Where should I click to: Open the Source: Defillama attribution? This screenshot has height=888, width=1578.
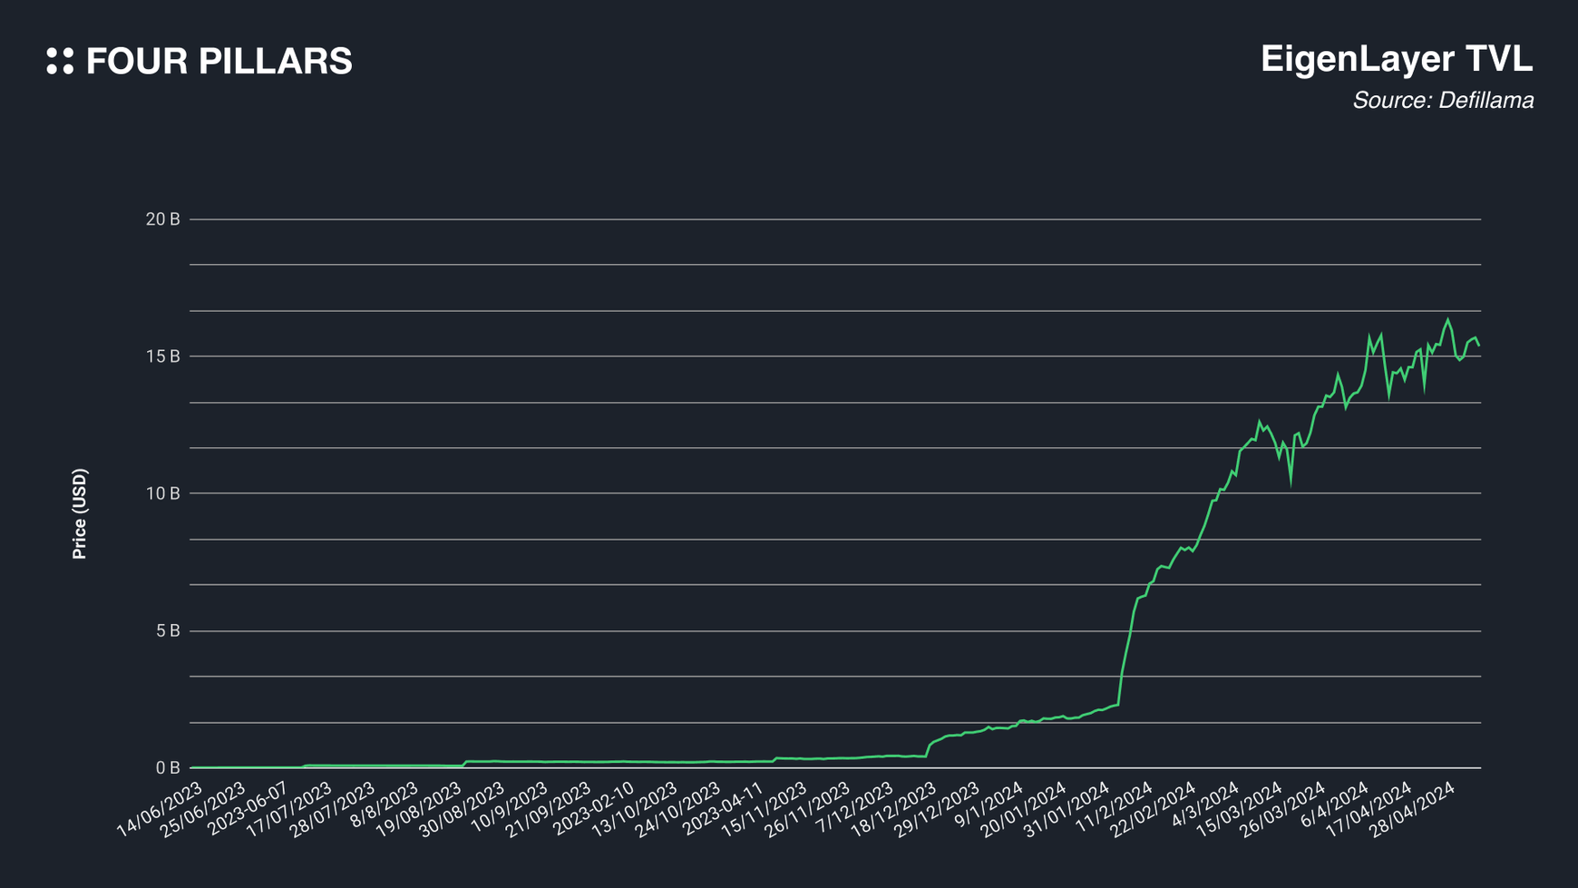pos(1442,101)
